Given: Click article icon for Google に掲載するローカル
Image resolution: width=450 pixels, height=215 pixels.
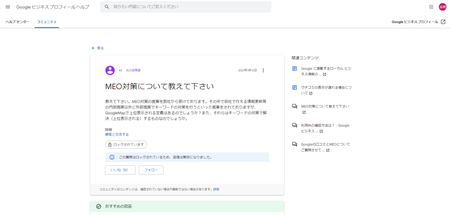Looking at the screenshot, I should click(294, 69).
